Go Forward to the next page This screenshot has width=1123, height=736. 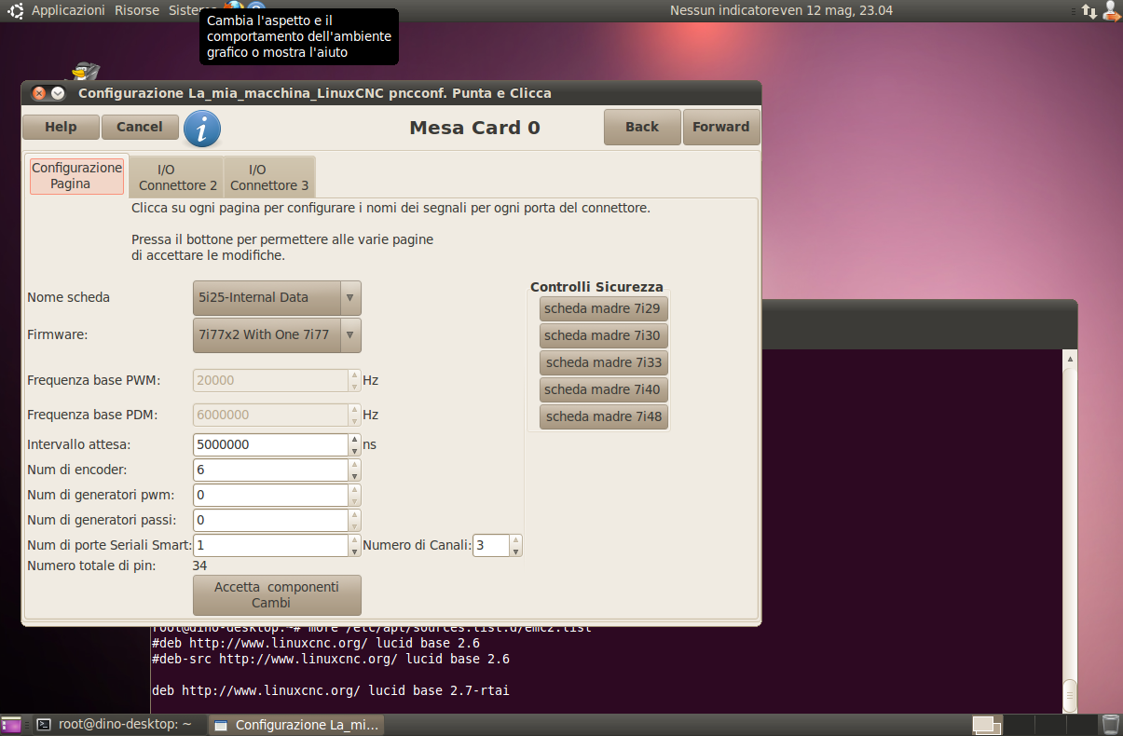click(x=721, y=128)
